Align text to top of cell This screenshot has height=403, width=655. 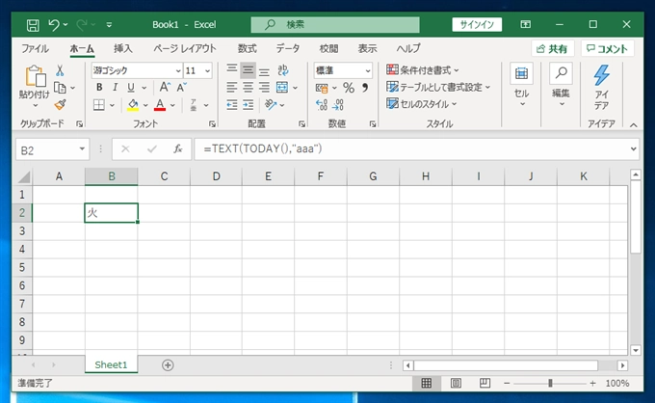click(x=232, y=69)
